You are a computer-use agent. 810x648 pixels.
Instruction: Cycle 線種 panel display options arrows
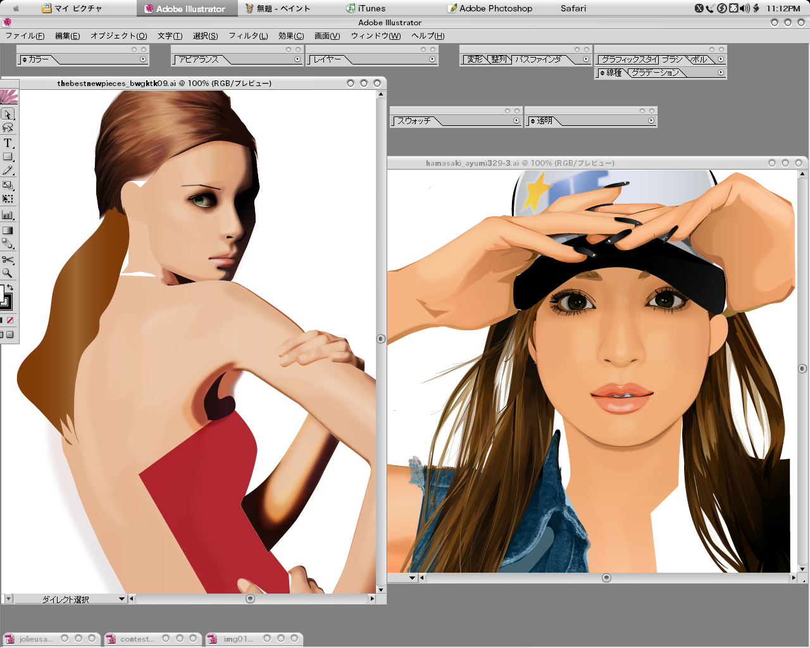click(602, 73)
